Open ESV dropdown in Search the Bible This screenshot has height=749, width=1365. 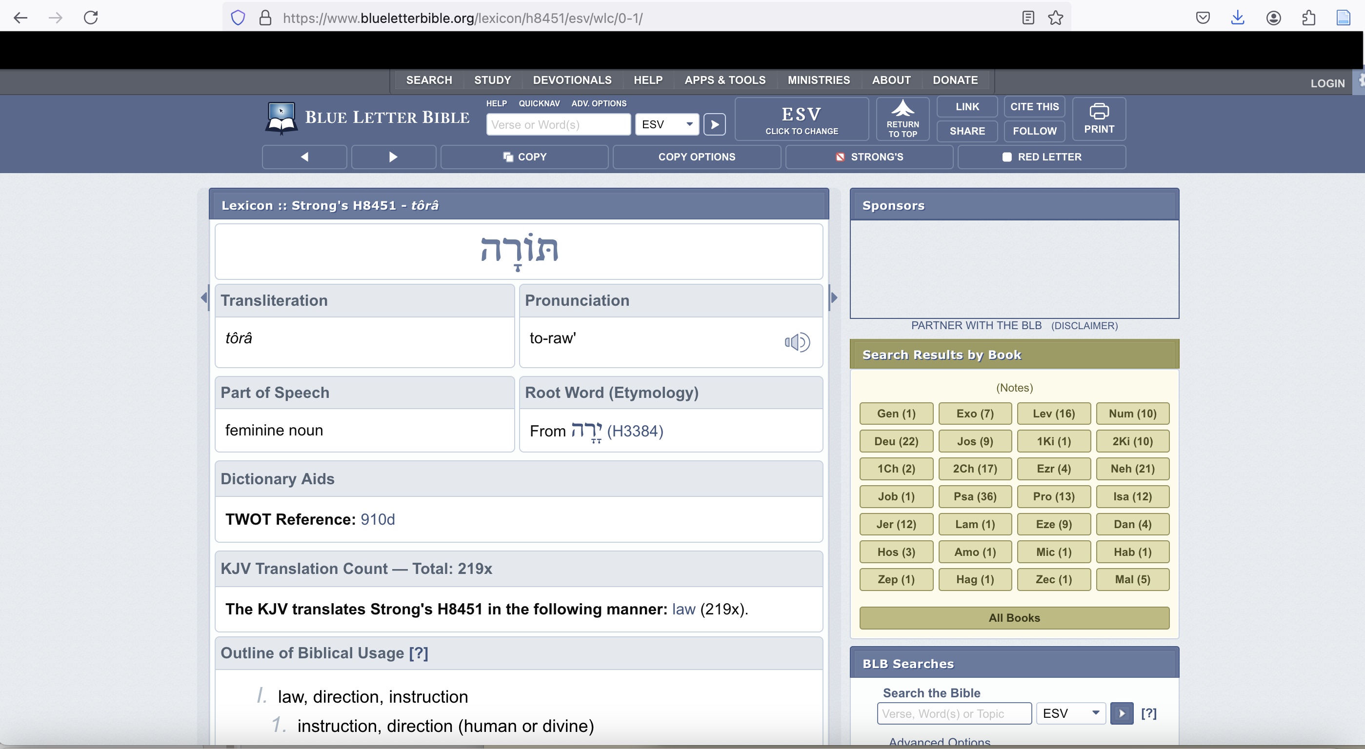1071,713
